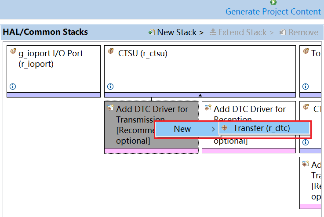Click the Generate Project Content green icon
The width and height of the screenshot is (324, 217).
(273, 3)
